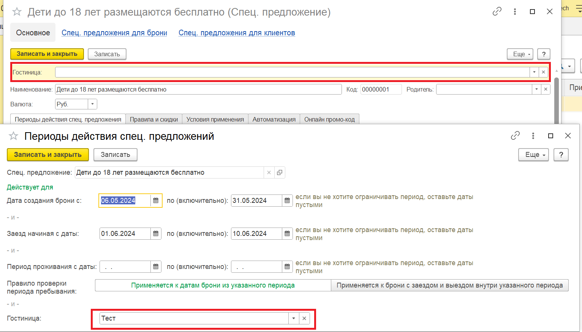Maximize the special offer window

(x=532, y=11)
